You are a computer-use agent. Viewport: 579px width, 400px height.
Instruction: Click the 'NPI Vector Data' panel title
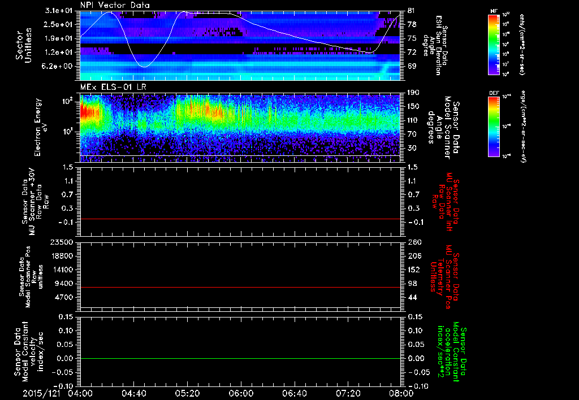pos(115,5)
